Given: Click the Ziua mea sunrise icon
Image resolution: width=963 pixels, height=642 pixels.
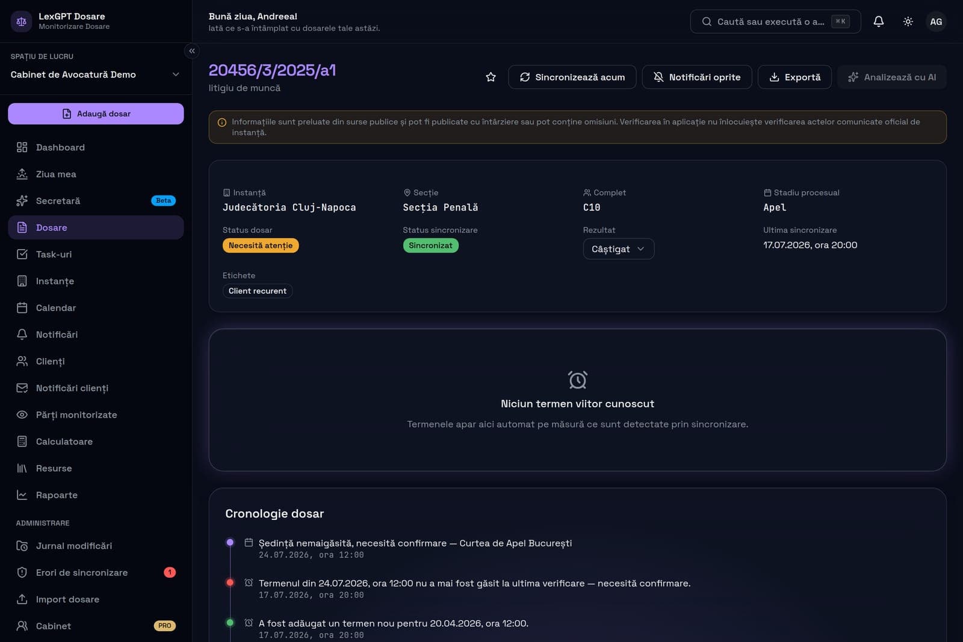Looking at the screenshot, I should 22,174.
